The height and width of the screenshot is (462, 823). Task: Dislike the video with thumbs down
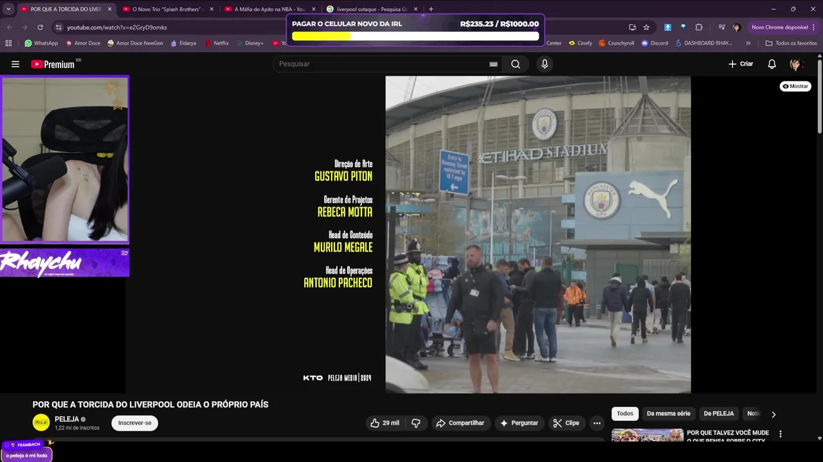pos(416,423)
